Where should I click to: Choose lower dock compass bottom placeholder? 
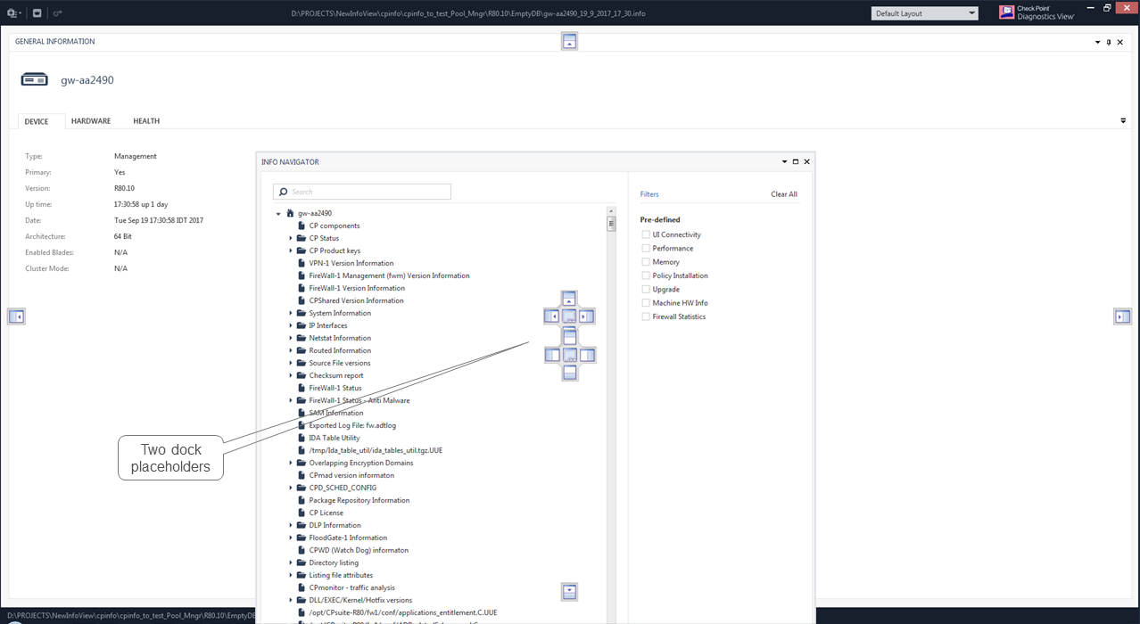(x=570, y=373)
